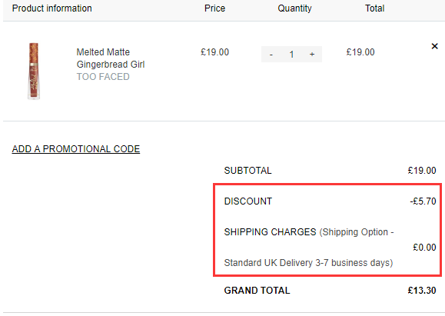Click the Price column header

(x=214, y=8)
